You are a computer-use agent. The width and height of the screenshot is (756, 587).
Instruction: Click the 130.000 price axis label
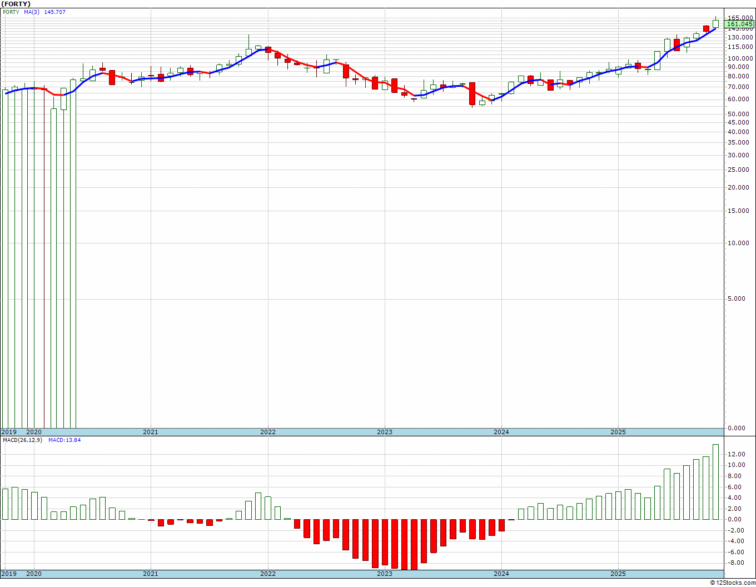point(740,37)
